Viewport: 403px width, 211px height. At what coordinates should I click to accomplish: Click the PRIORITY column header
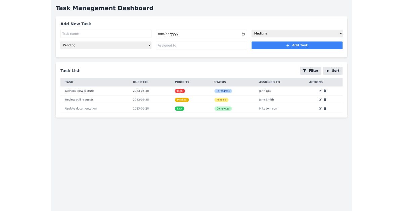[x=182, y=82]
